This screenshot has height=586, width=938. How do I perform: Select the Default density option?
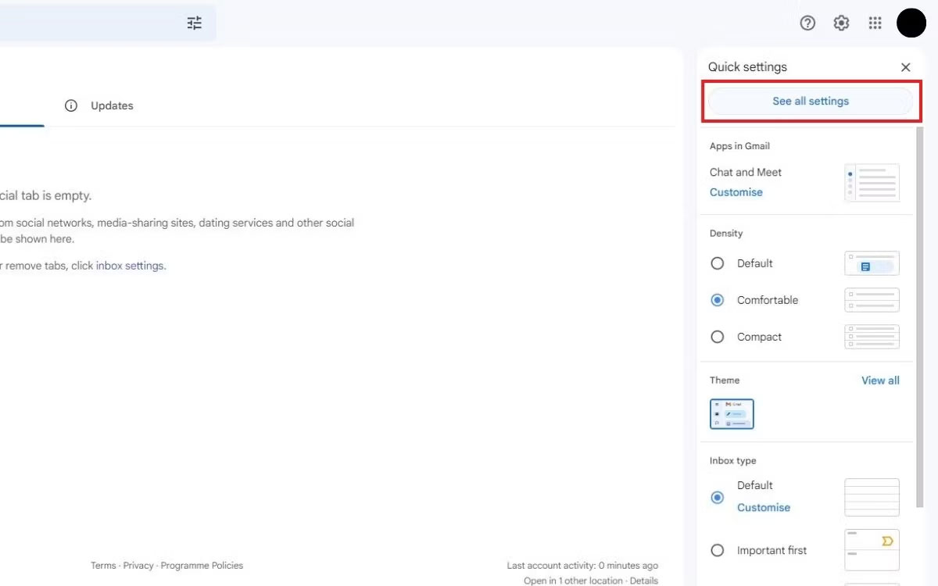[717, 263]
